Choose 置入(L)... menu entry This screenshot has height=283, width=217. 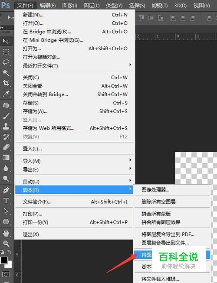[75, 149]
